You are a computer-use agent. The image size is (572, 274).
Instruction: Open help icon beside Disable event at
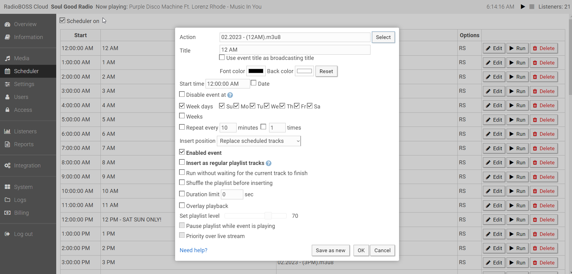tap(230, 95)
